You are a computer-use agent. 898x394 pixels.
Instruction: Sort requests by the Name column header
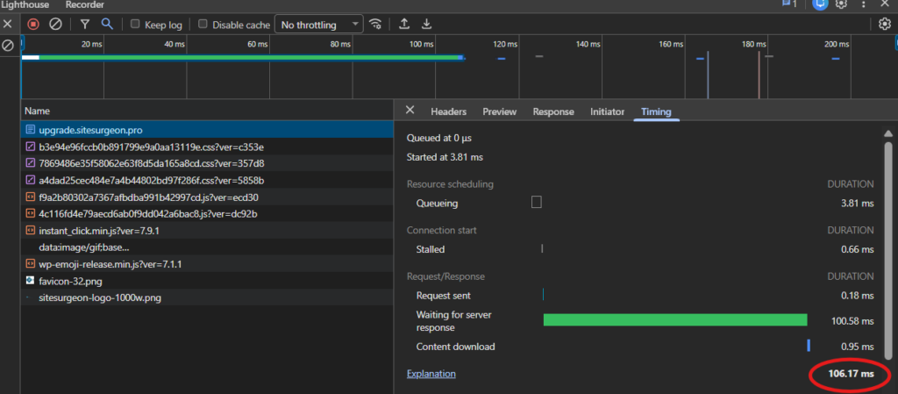[207, 111]
